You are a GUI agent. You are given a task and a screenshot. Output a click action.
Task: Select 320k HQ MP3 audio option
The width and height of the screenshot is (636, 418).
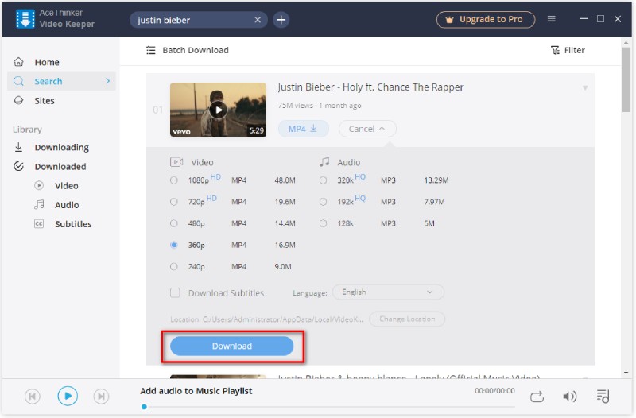point(324,180)
